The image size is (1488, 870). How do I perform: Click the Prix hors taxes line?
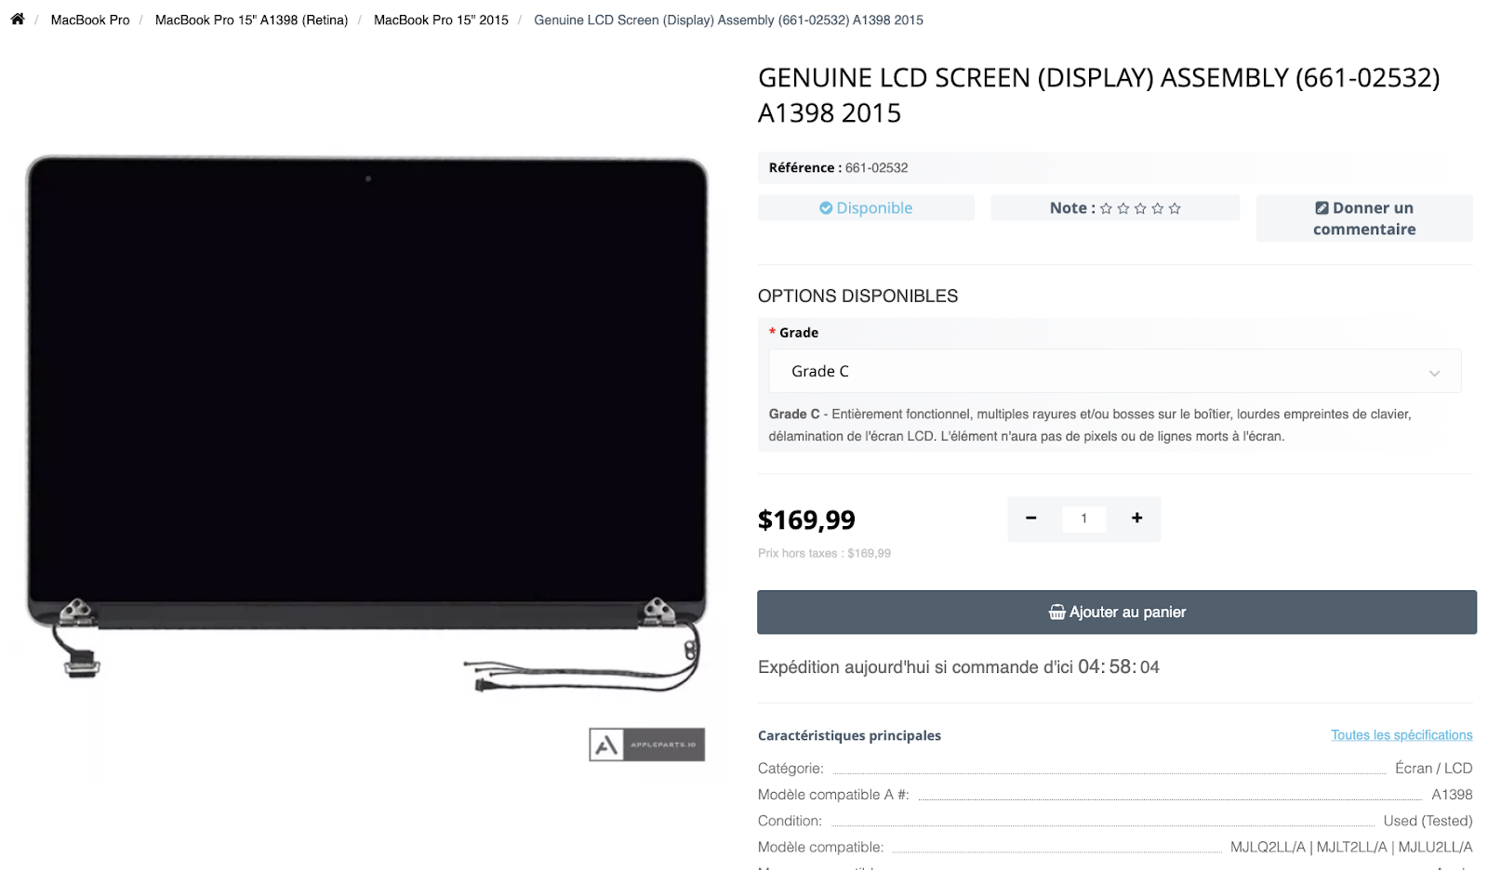pos(824,553)
